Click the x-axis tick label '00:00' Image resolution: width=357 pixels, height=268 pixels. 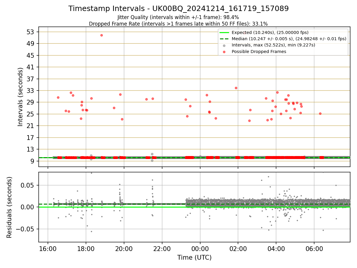(x=200, y=249)
